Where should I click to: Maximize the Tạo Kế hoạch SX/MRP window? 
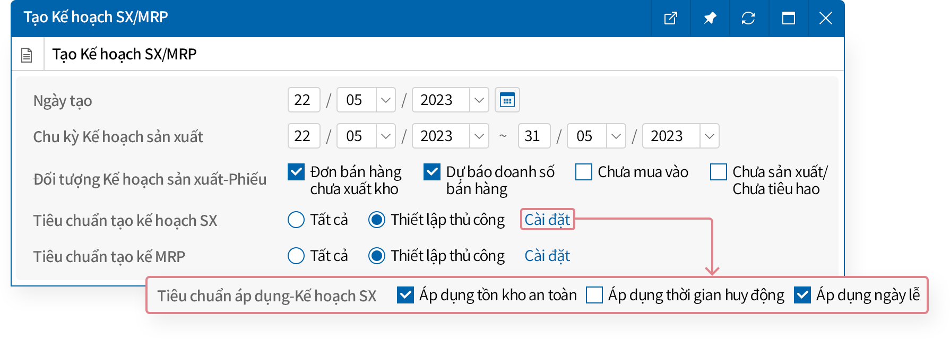pyautogui.click(x=788, y=19)
